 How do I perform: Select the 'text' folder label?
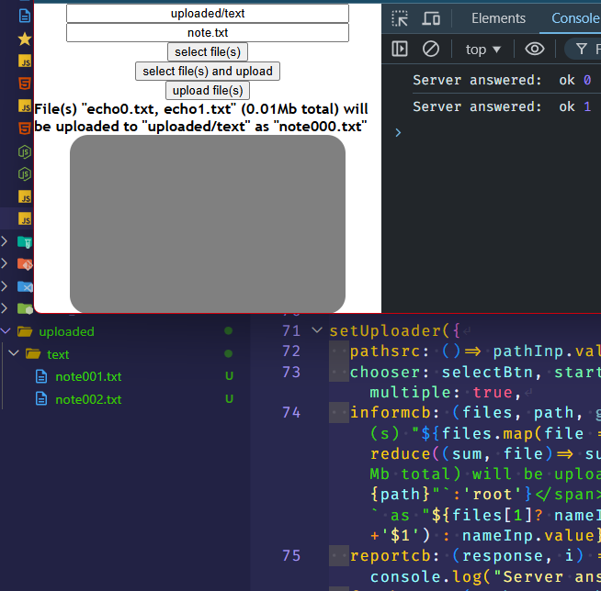pyautogui.click(x=58, y=354)
